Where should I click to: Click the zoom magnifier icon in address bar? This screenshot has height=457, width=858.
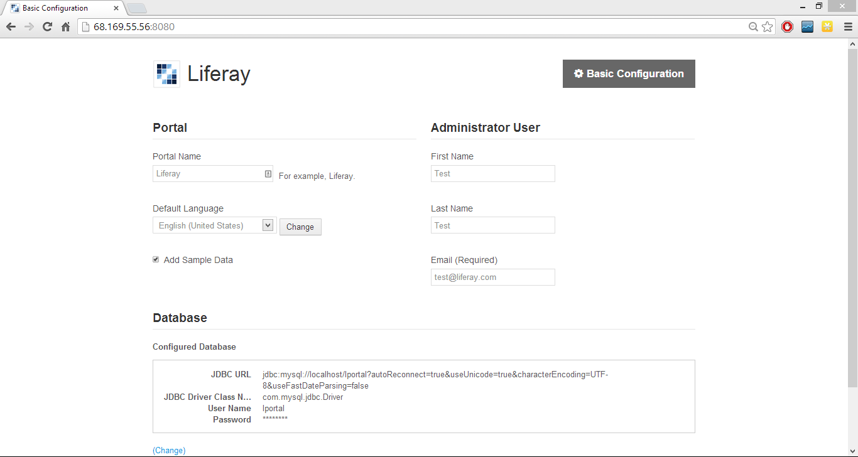754,27
